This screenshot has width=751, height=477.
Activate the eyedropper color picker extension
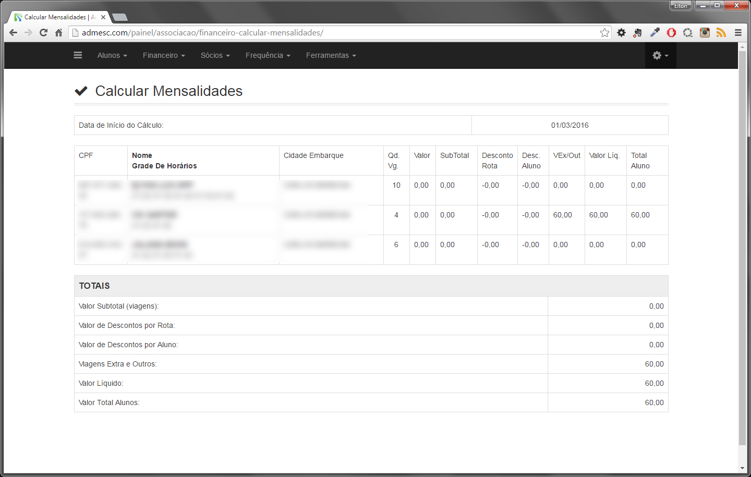tap(655, 33)
